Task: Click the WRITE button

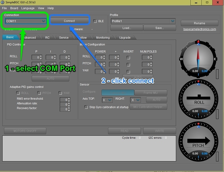Action: pyautogui.click(x=160, y=131)
